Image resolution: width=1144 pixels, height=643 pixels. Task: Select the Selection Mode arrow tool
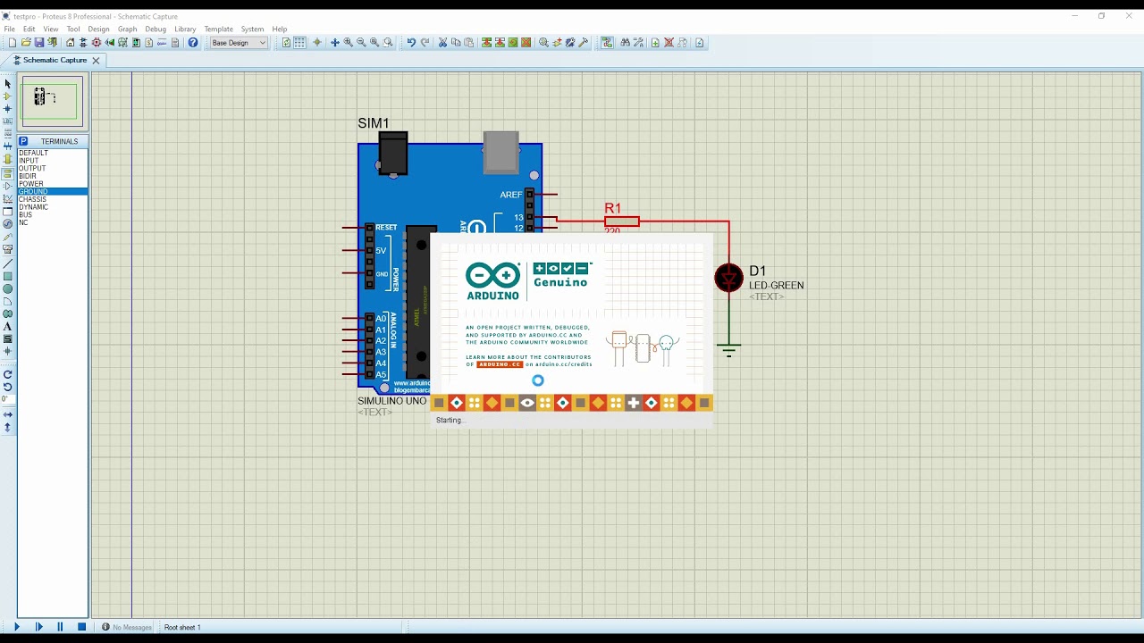coord(8,83)
